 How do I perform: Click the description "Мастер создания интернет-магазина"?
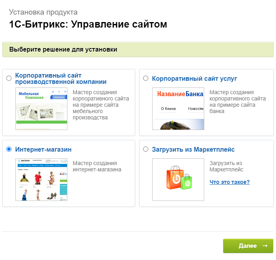click(97, 166)
